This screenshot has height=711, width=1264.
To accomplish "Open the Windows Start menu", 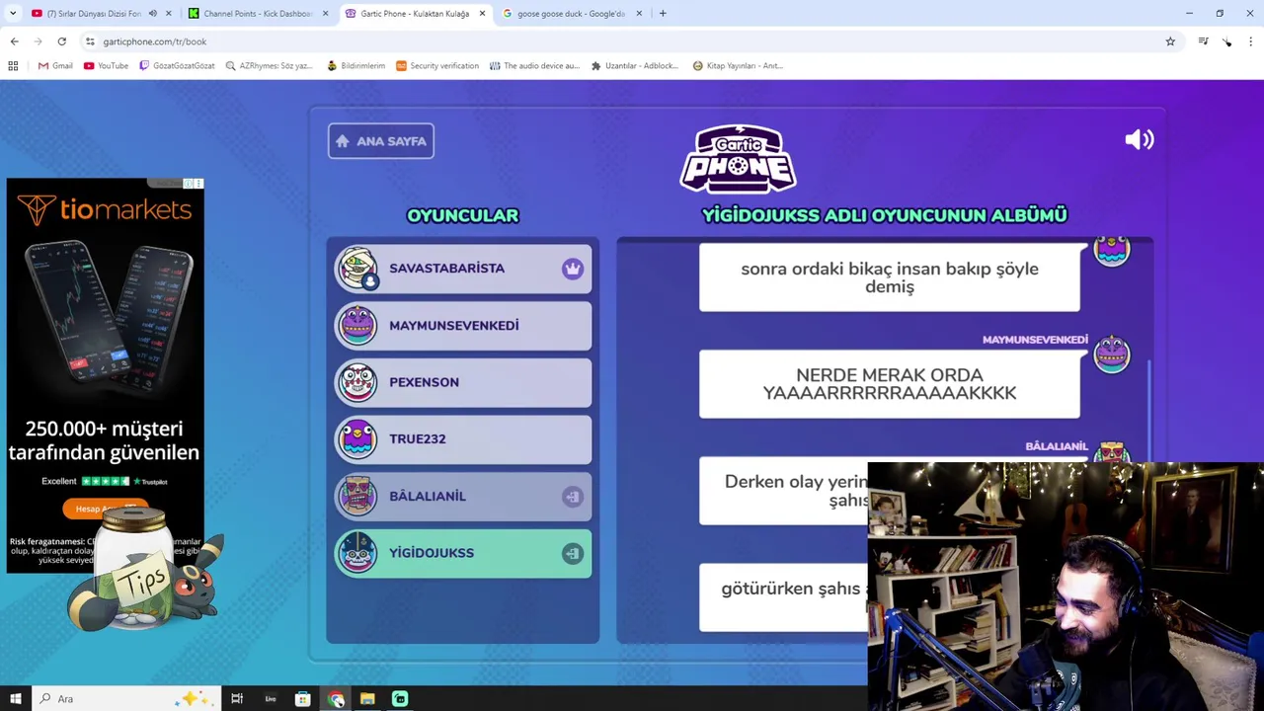I will 15,699.
